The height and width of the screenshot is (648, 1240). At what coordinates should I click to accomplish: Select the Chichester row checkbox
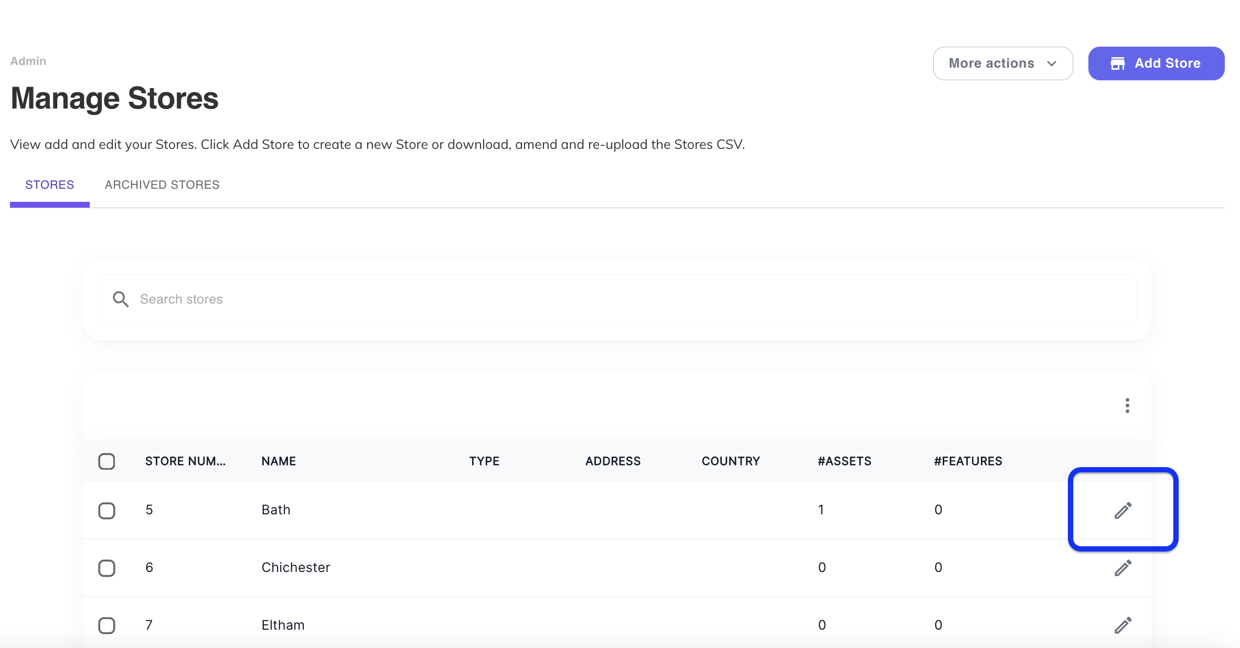tap(107, 568)
